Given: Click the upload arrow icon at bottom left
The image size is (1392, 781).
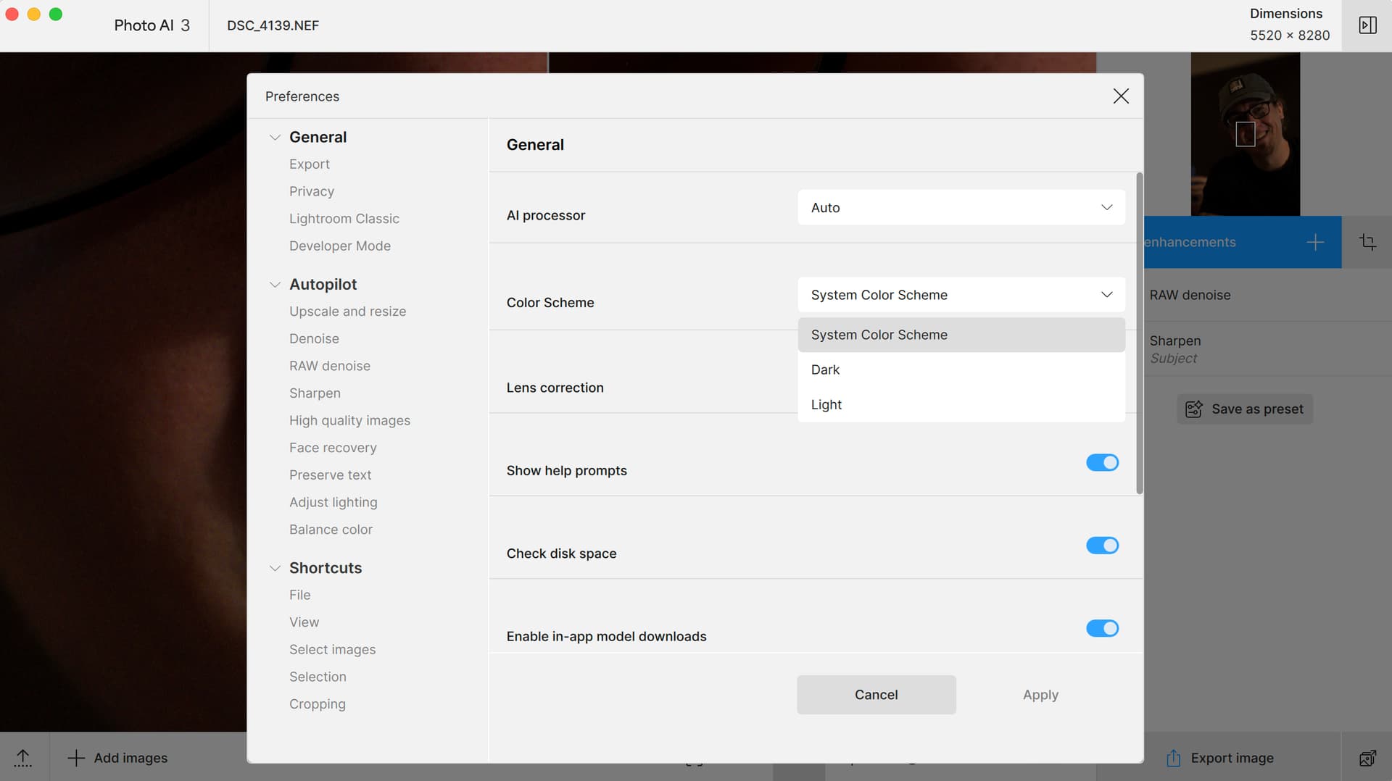Looking at the screenshot, I should click(x=23, y=758).
